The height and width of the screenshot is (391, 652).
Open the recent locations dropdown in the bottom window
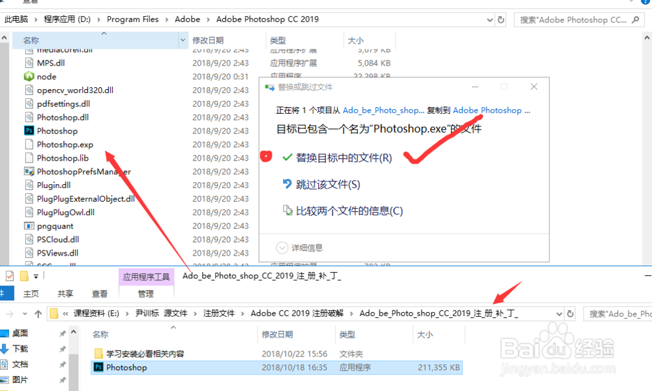25,314
